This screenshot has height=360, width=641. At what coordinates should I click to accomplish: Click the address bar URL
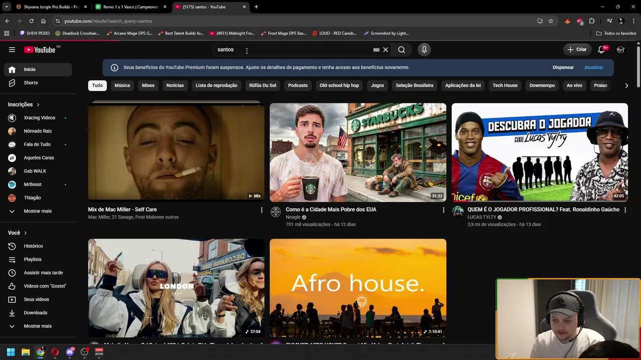pos(108,21)
